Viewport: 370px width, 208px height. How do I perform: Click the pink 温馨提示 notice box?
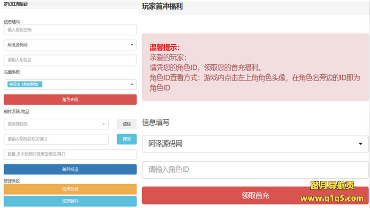pos(255,67)
